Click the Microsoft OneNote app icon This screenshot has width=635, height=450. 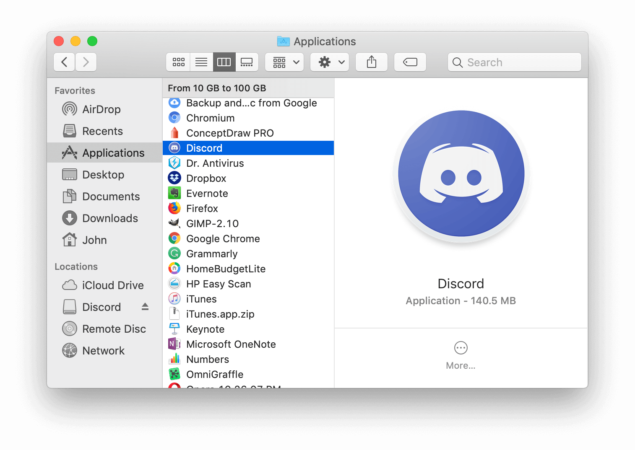tap(174, 344)
